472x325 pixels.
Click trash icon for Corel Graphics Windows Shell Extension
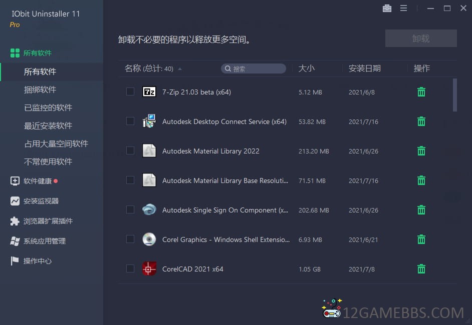pos(421,239)
